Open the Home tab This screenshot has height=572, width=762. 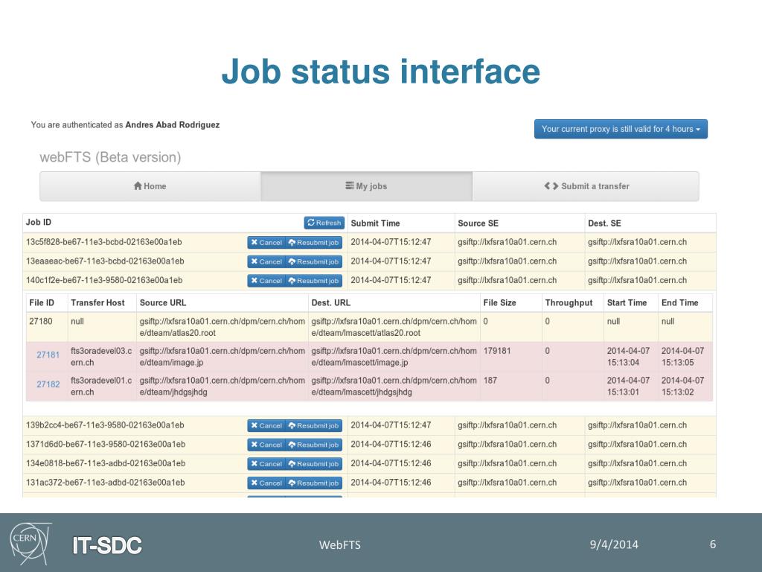coord(150,186)
